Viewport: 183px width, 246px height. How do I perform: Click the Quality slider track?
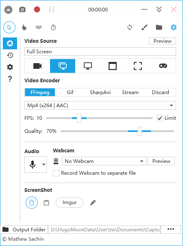point(117,131)
